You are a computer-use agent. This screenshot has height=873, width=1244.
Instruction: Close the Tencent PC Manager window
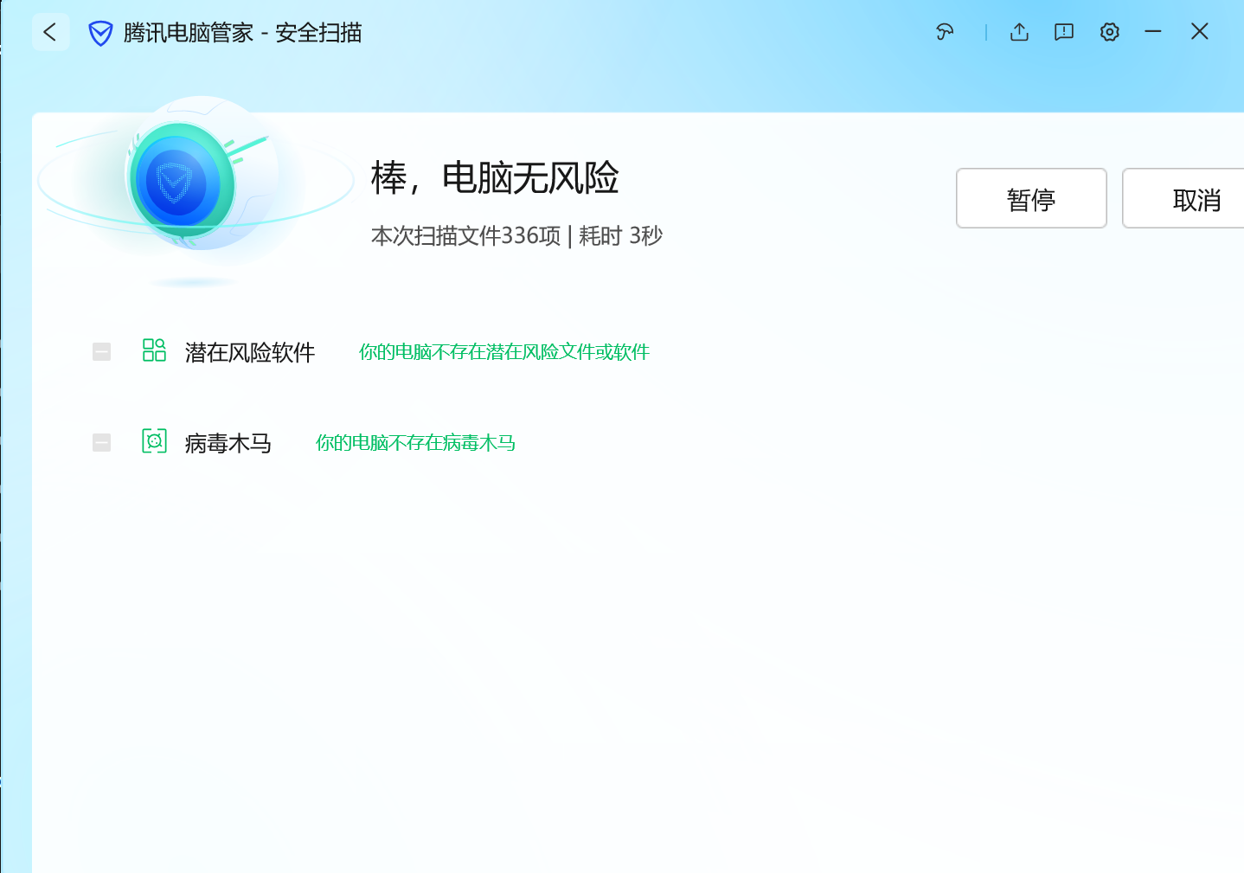[1199, 32]
